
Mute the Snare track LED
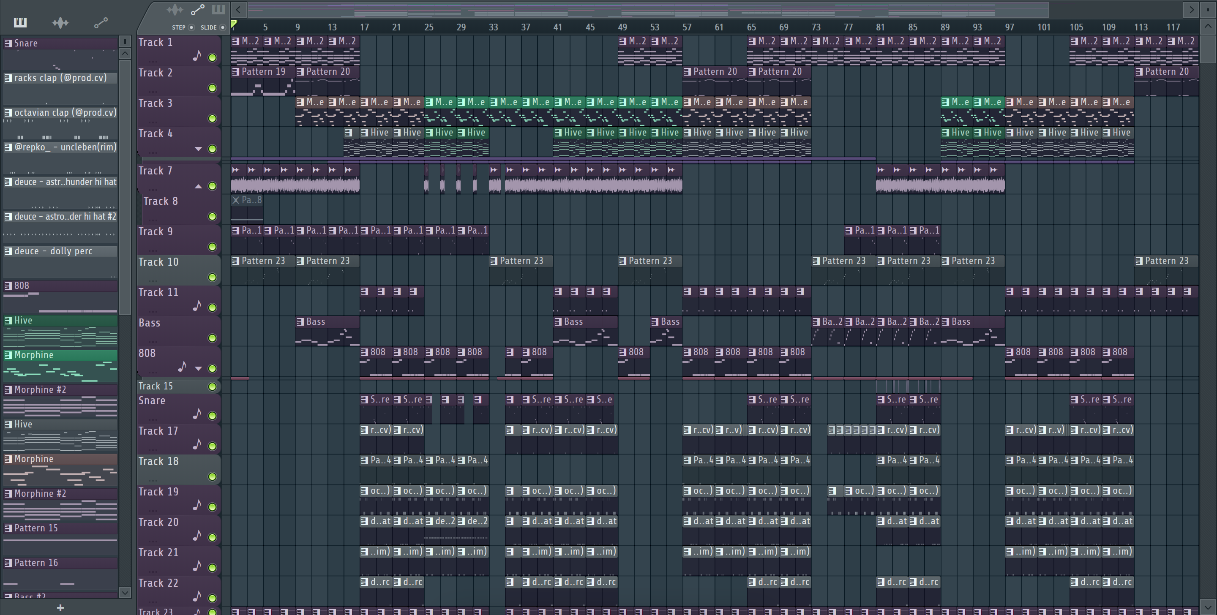click(213, 416)
